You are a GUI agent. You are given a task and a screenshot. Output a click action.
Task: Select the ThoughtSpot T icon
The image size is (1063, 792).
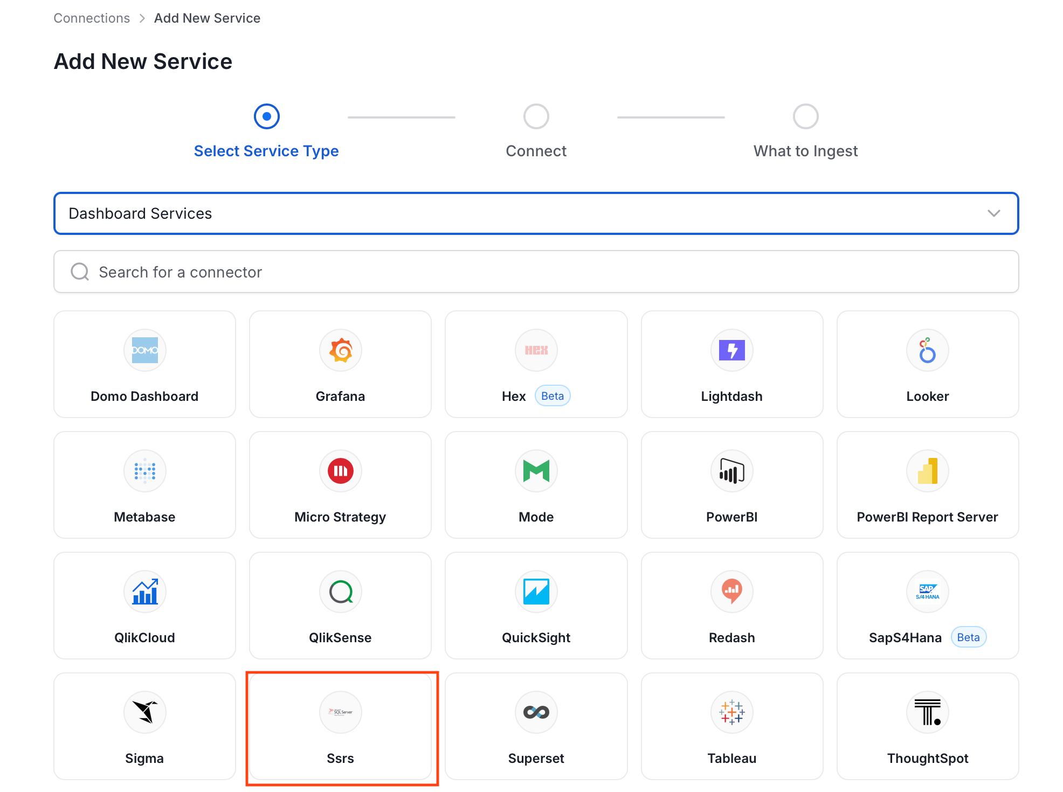[x=928, y=712]
